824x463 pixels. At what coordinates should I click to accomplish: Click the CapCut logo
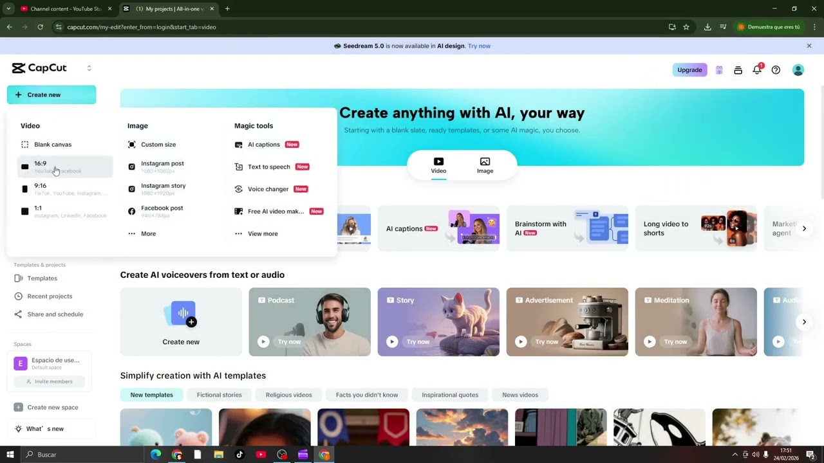tap(39, 68)
